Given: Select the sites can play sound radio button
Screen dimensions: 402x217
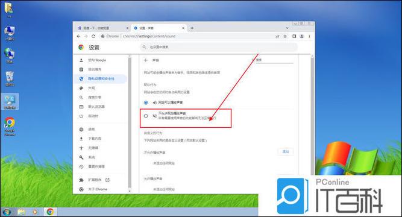Looking at the screenshot, I should click(146, 102).
